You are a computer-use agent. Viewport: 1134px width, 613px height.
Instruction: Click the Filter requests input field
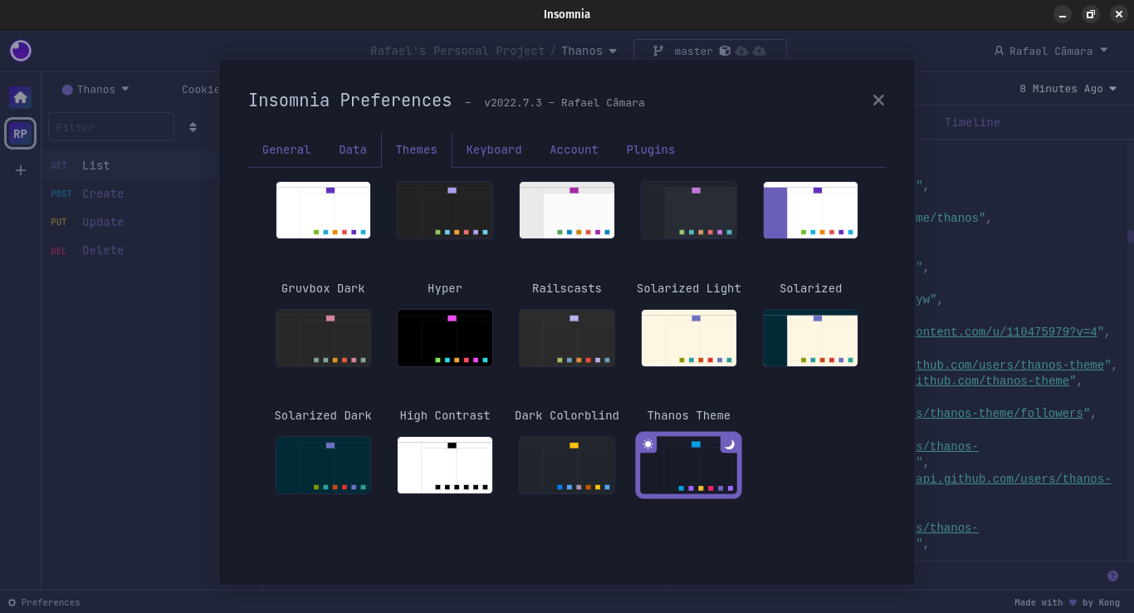(x=111, y=127)
